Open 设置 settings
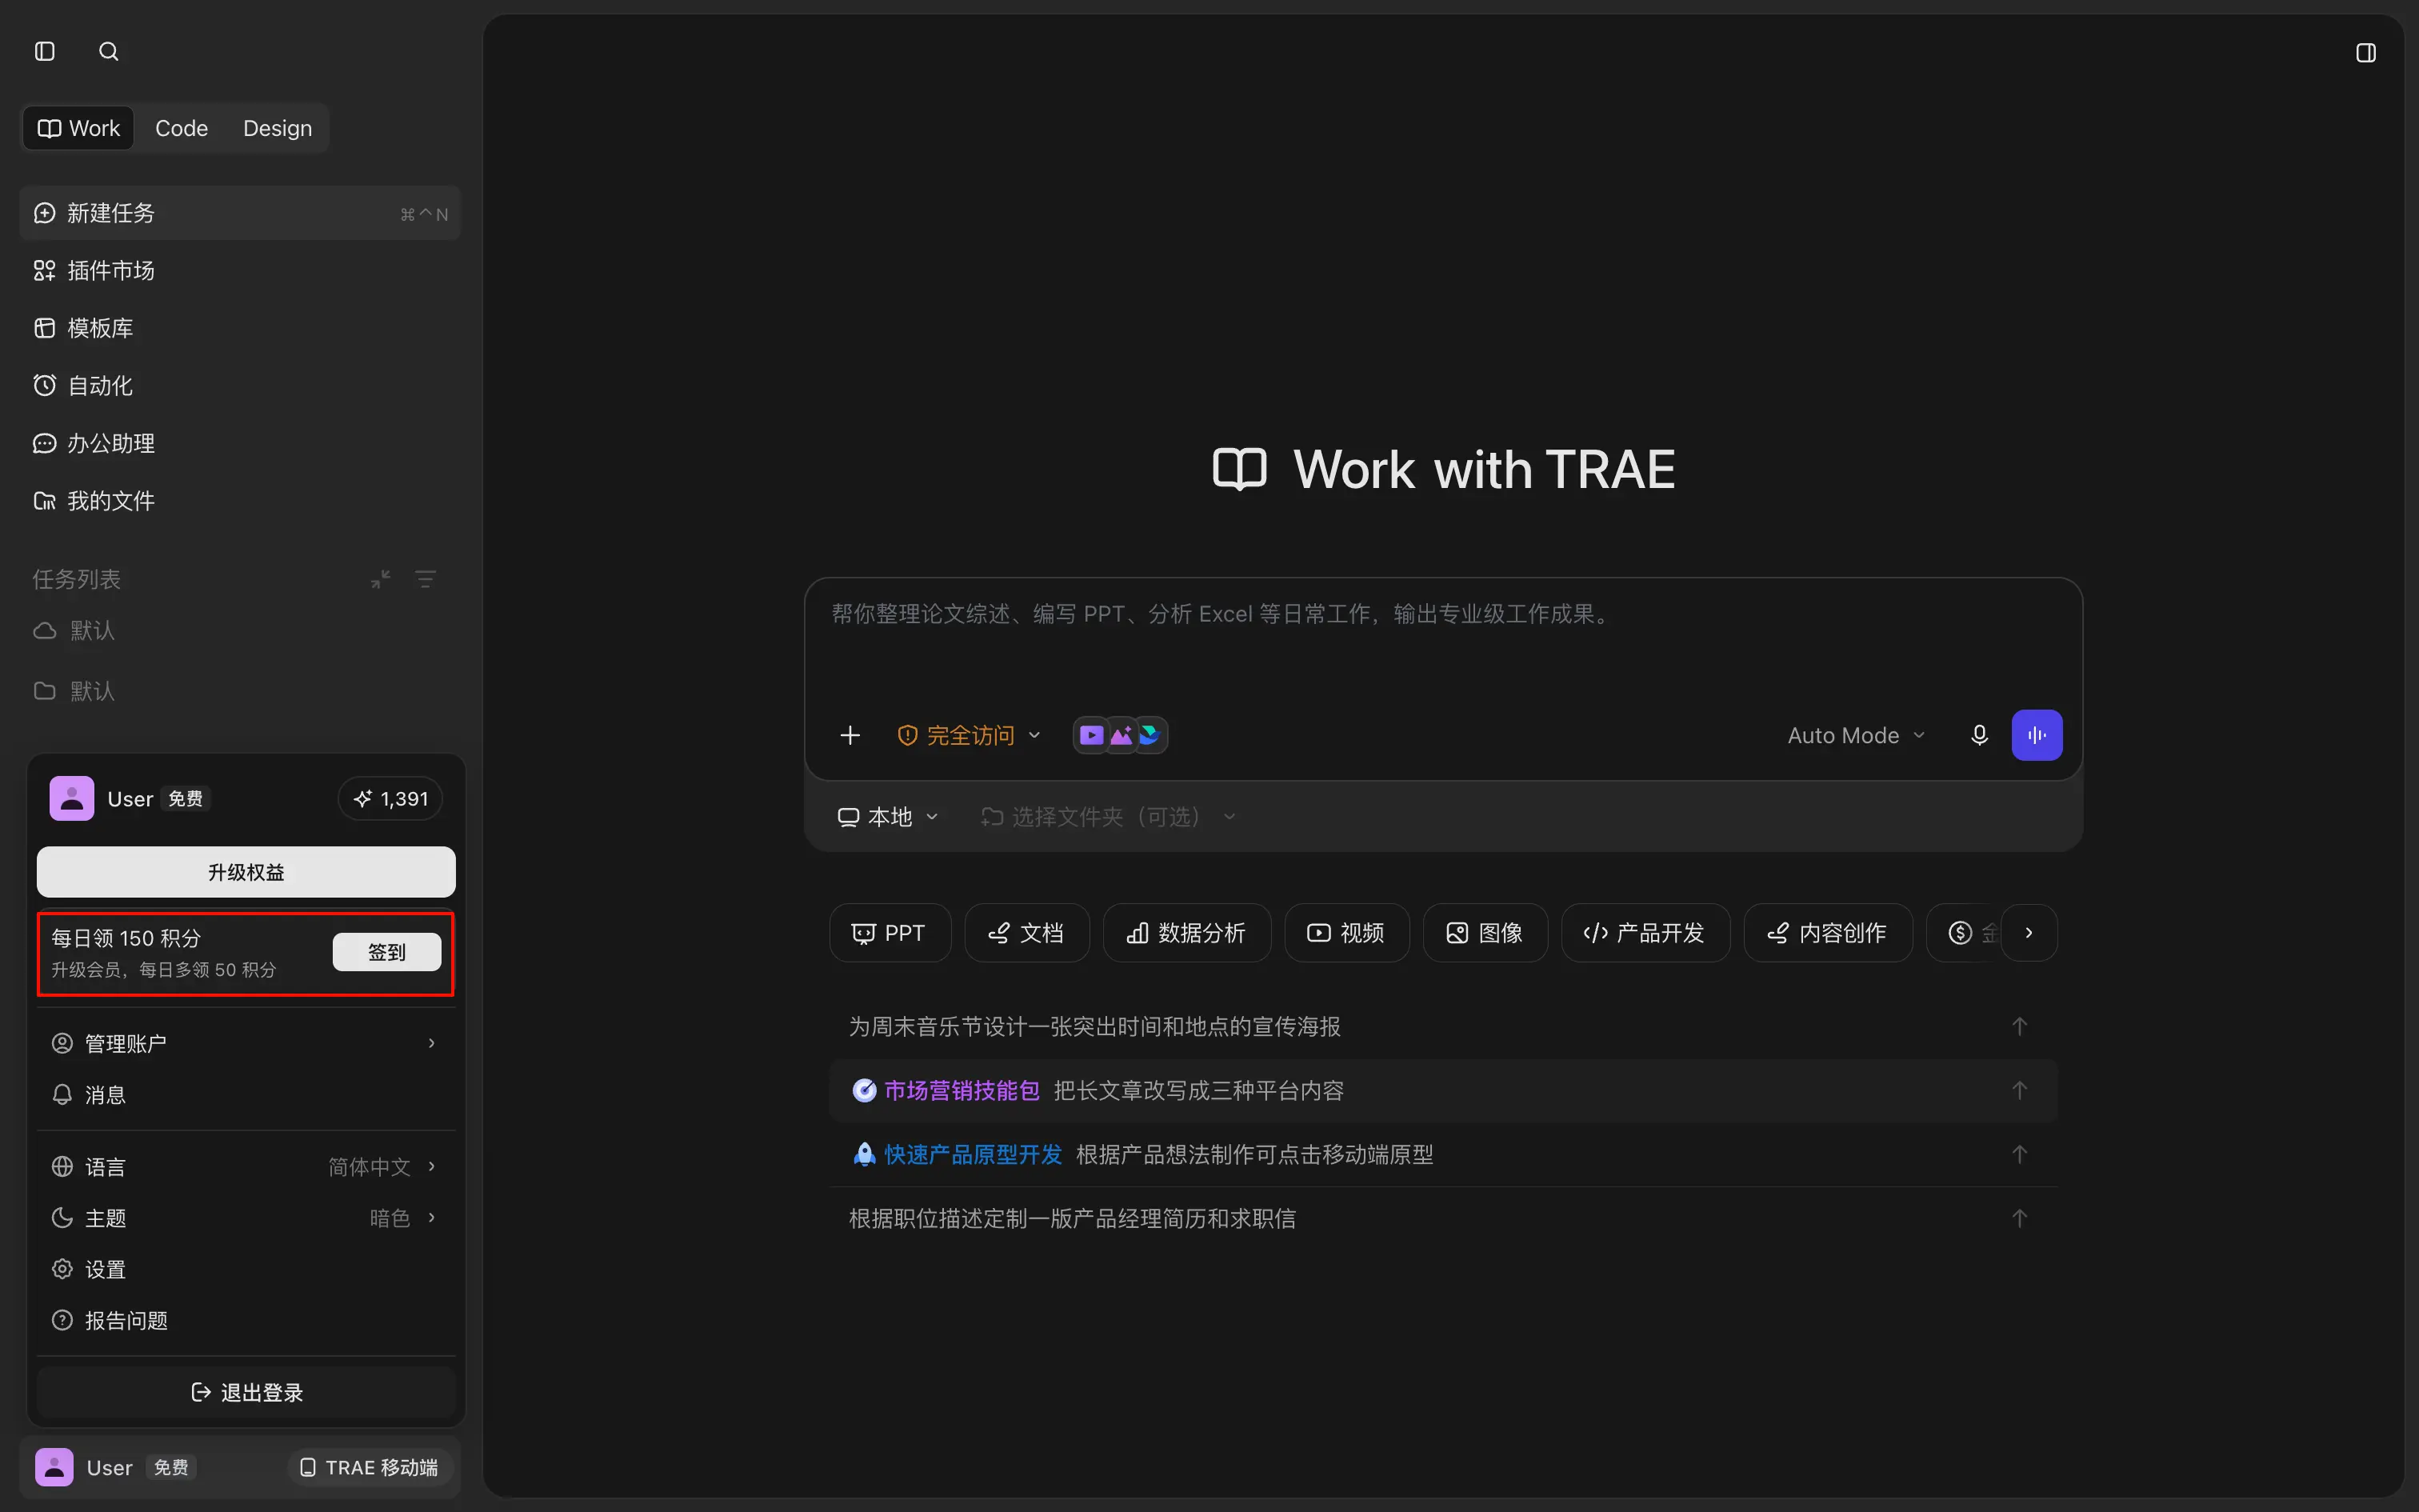 pos(246,1269)
